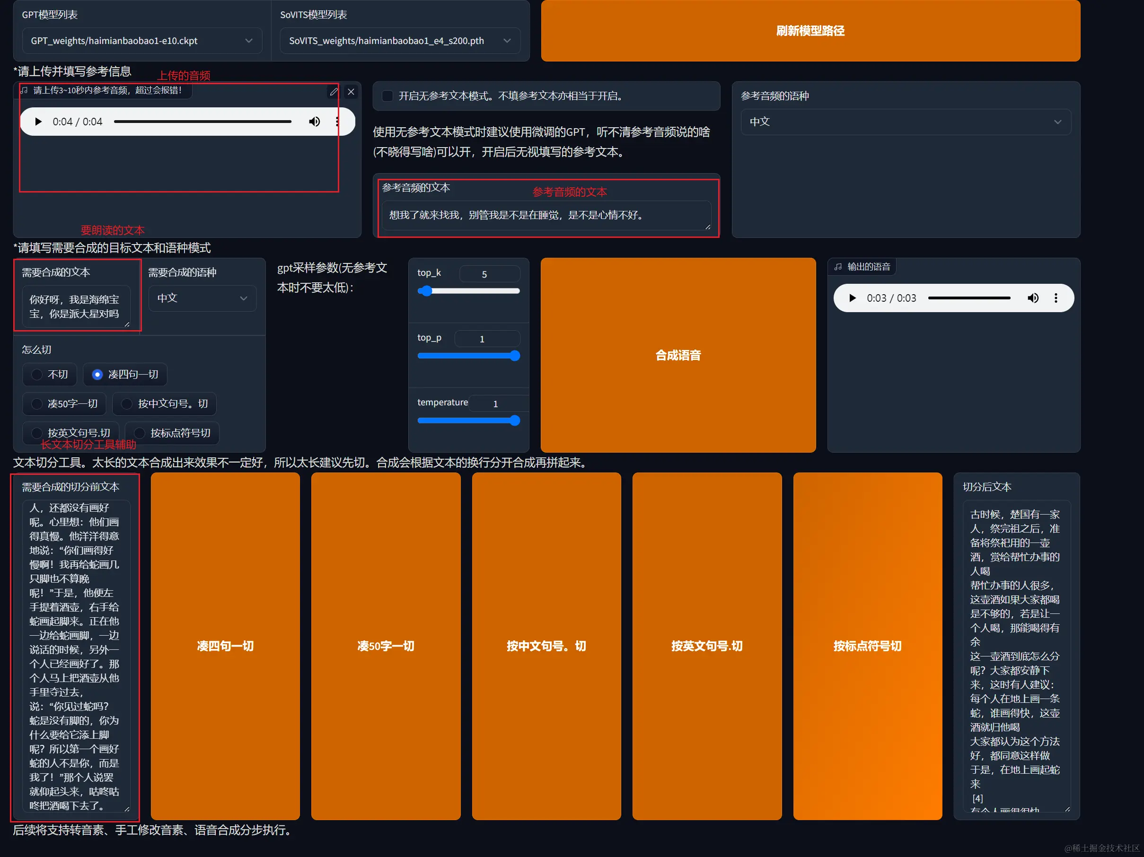Click the reference audio text input field

tap(546, 215)
